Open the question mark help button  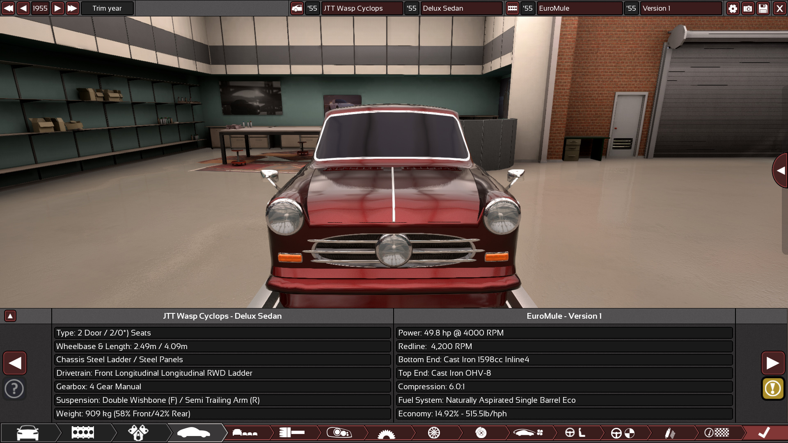point(14,388)
